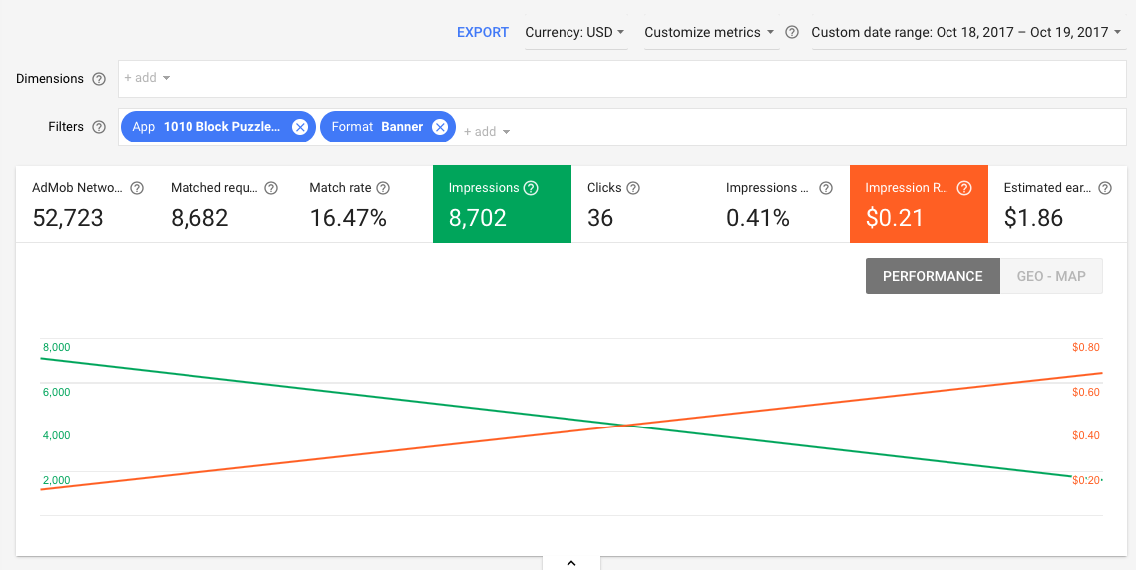This screenshot has height=570, width=1136.
Task: Toggle the Match rate metric card
Action: [363, 204]
